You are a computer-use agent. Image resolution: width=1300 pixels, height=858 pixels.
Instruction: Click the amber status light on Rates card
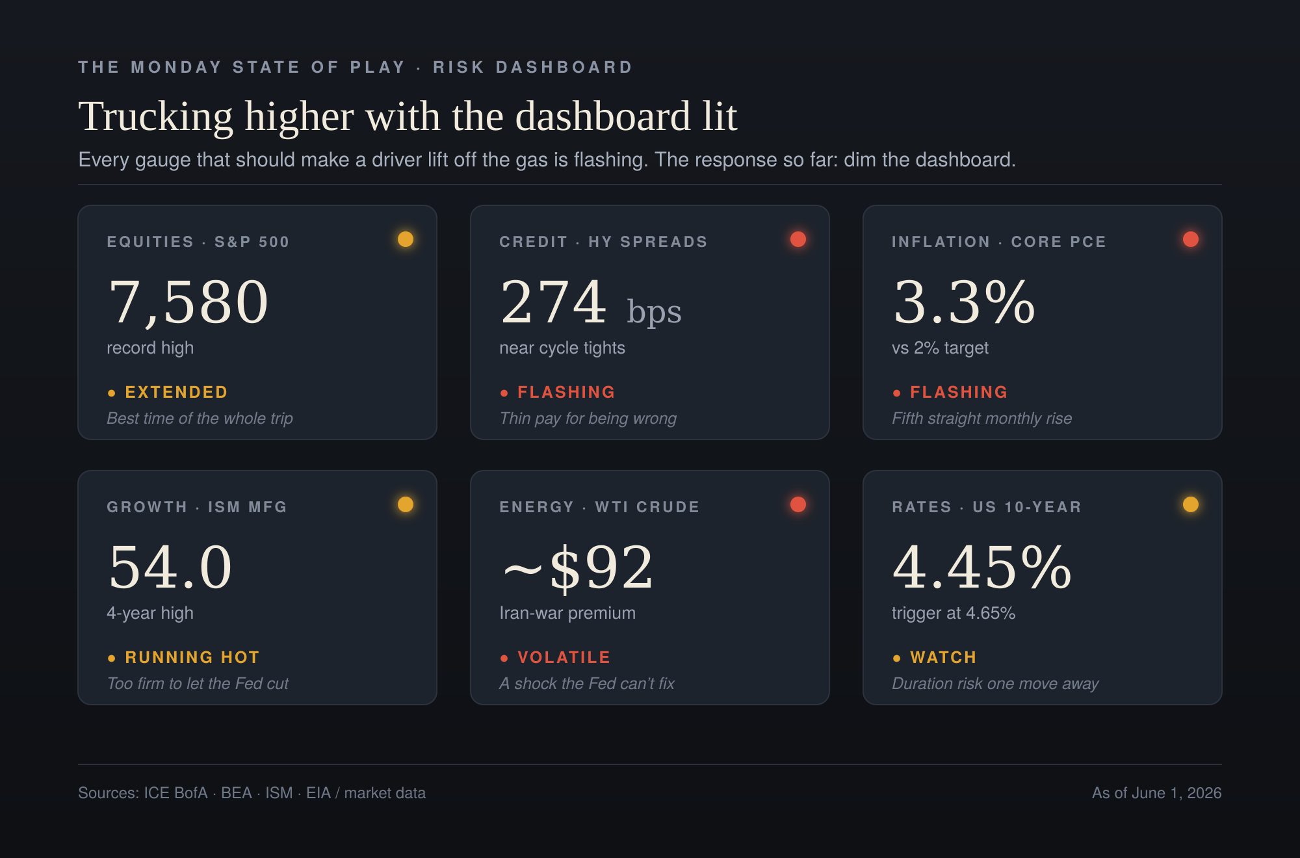click(x=1191, y=504)
